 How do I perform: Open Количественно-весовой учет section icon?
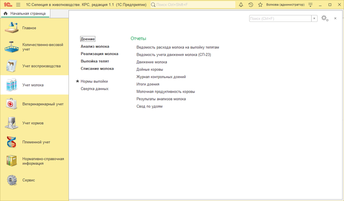click(x=12, y=47)
